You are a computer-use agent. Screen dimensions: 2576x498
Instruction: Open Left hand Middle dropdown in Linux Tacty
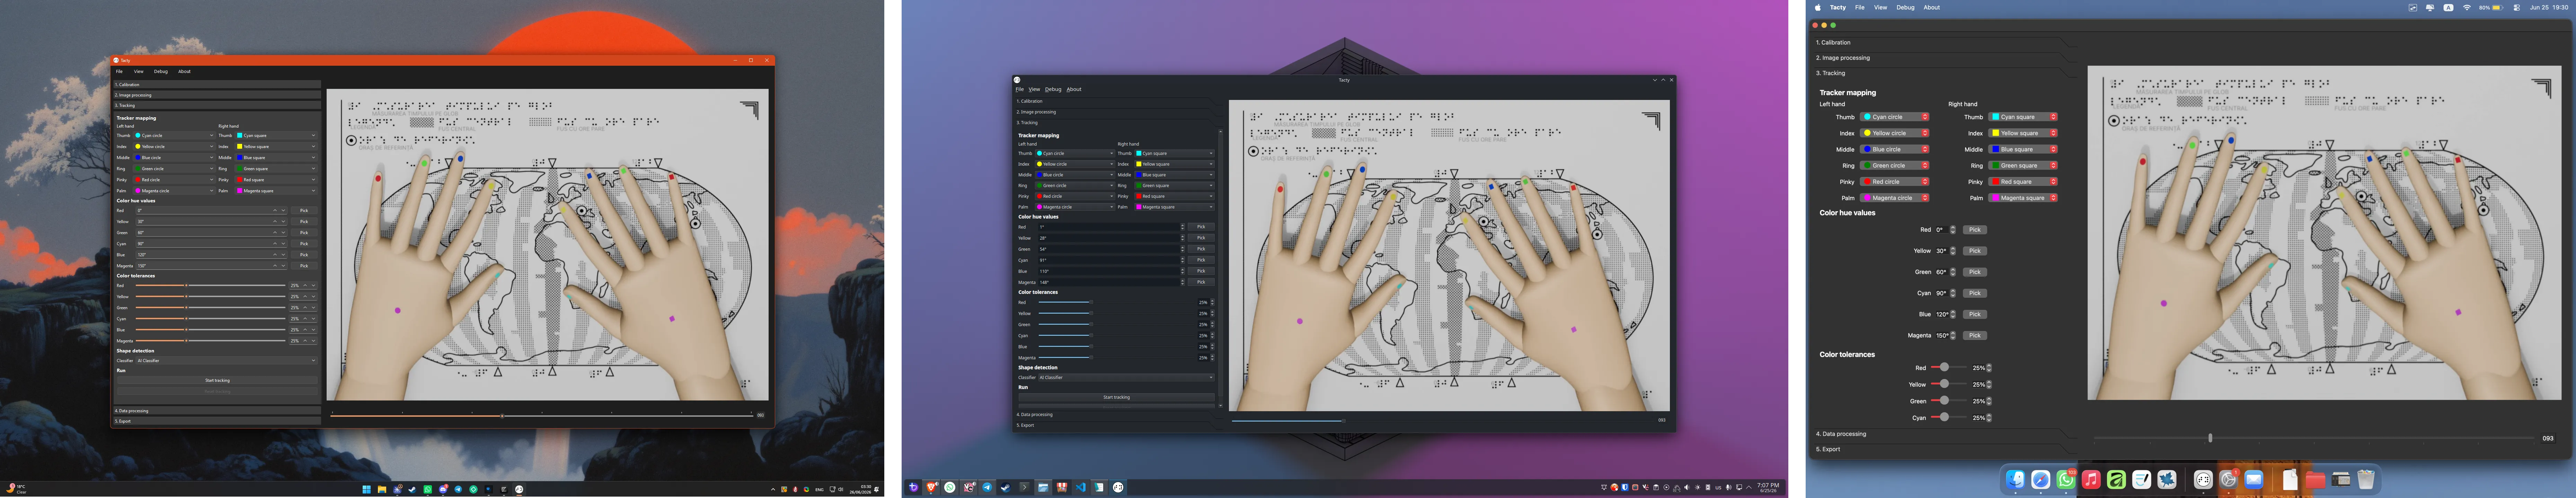tap(1075, 175)
